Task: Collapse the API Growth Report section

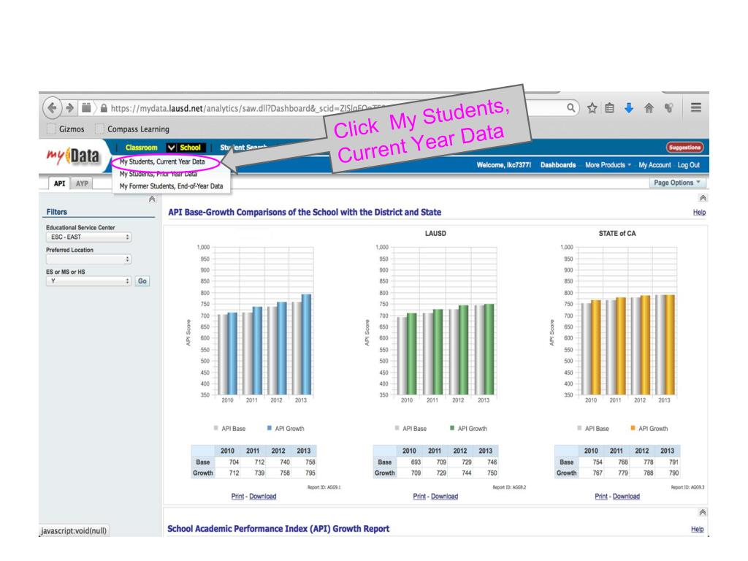Action: [703, 512]
